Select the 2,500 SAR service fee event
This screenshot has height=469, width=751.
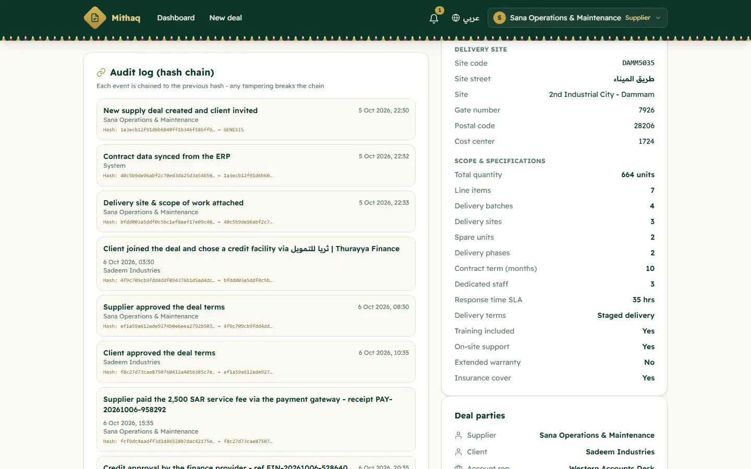(x=256, y=419)
